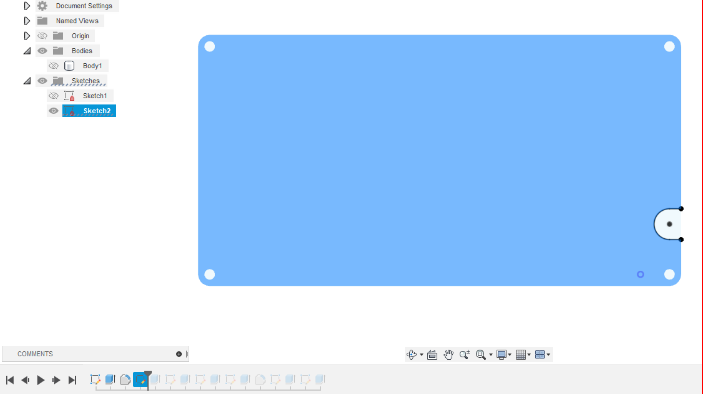Screen dimensions: 703x394
Task: Select first sketch feature in timeline
Action: click(x=95, y=379)
